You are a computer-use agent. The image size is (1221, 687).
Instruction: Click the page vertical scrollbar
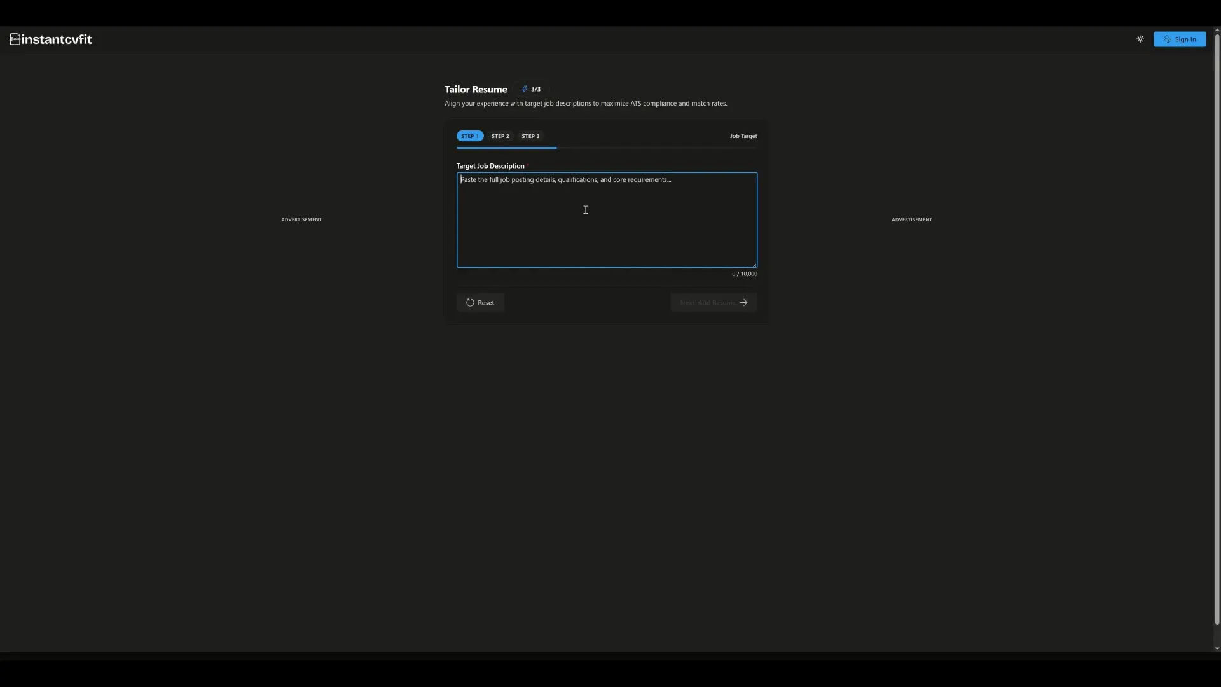[1217, 329]
